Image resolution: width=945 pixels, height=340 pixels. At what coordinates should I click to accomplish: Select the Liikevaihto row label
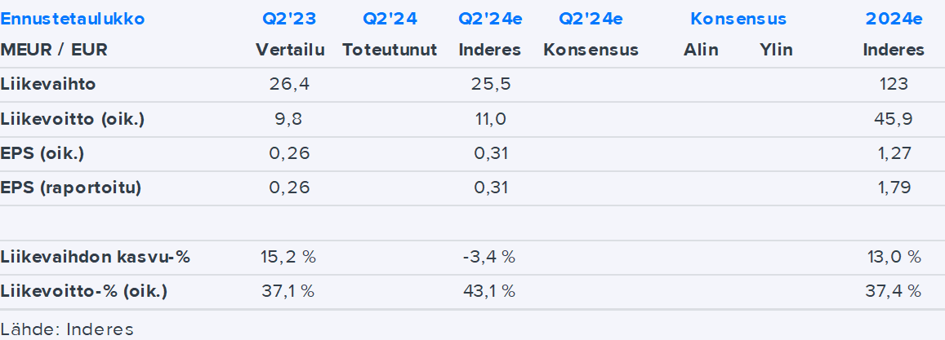pos(42,84)
